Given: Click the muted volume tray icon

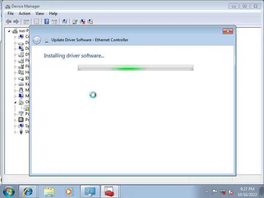Looking at the screenshot, I should pos(231,192).
